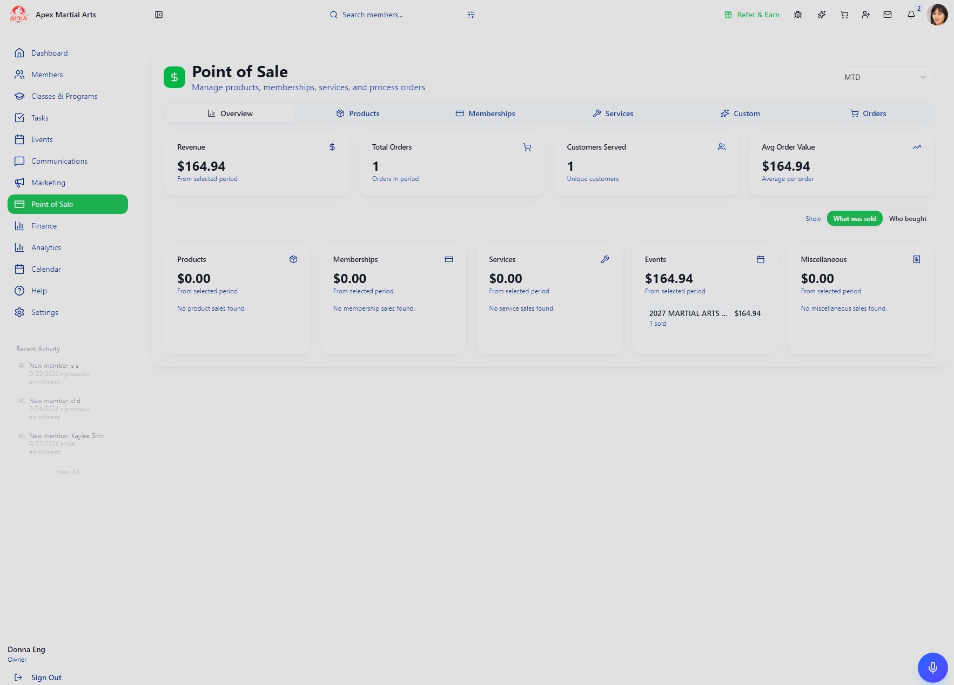Open search filter options icon
This screenshot has width=954, height=685.
pyautogui.click(x=471, y=15)
